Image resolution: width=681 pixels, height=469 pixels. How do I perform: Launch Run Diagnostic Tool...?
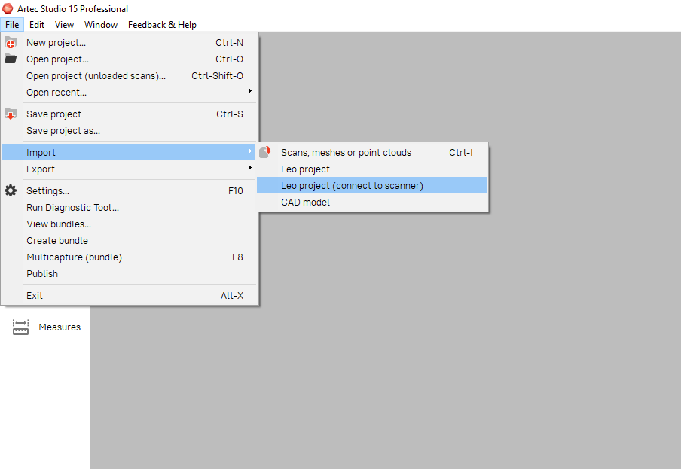(x=130, y=207)
